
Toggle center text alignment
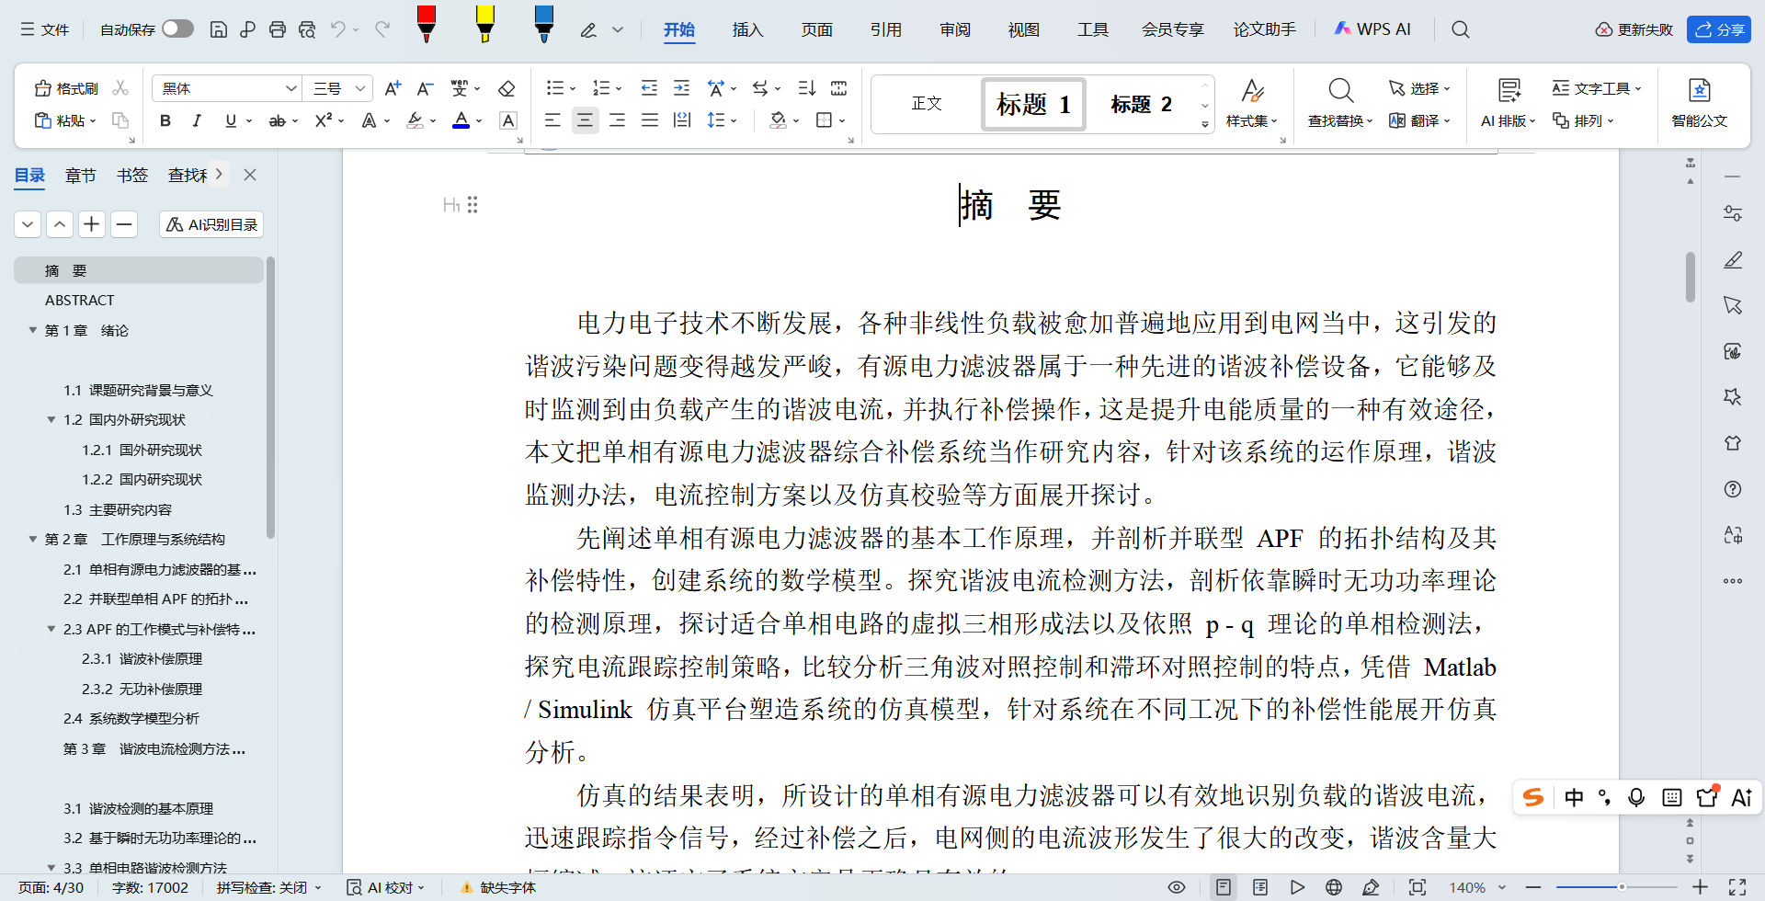tap(585, 120)
